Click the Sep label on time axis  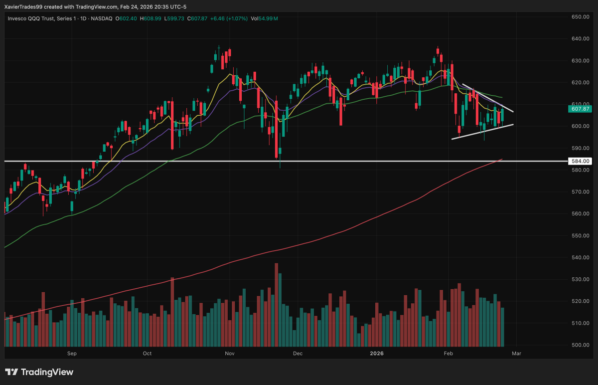pyautogui.click(x=72, y=354)
